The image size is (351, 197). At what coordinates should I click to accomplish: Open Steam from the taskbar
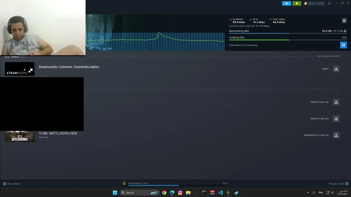pyautogui.click(x=236, y=193)
